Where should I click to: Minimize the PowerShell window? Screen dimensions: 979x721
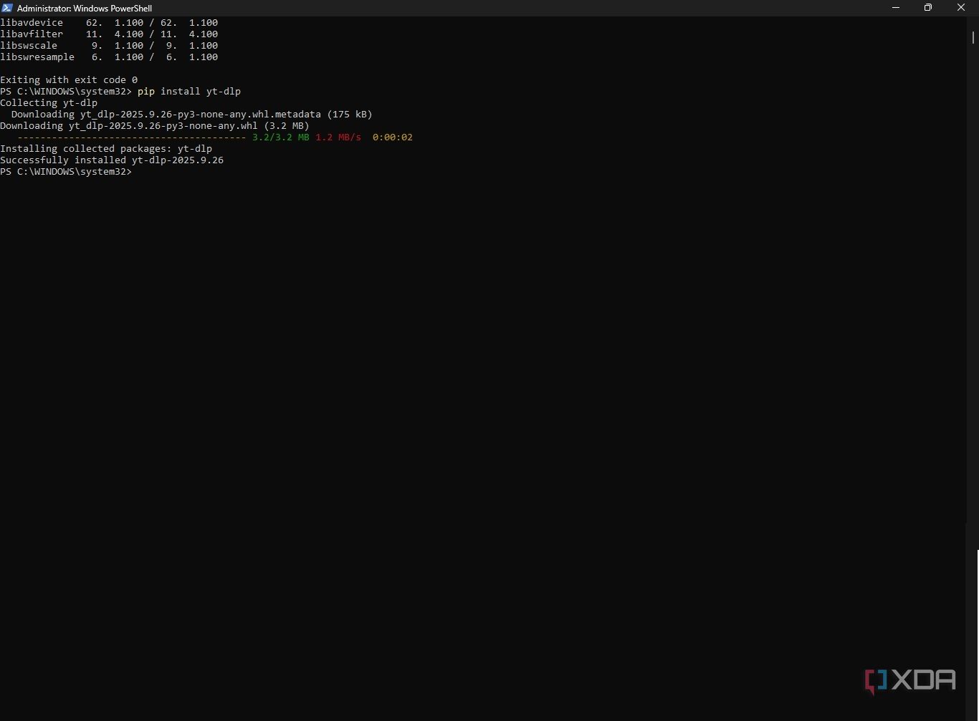(896, 8)
